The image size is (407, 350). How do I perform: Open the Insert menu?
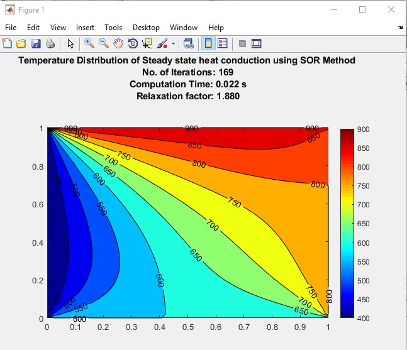[x=85, y=28]
